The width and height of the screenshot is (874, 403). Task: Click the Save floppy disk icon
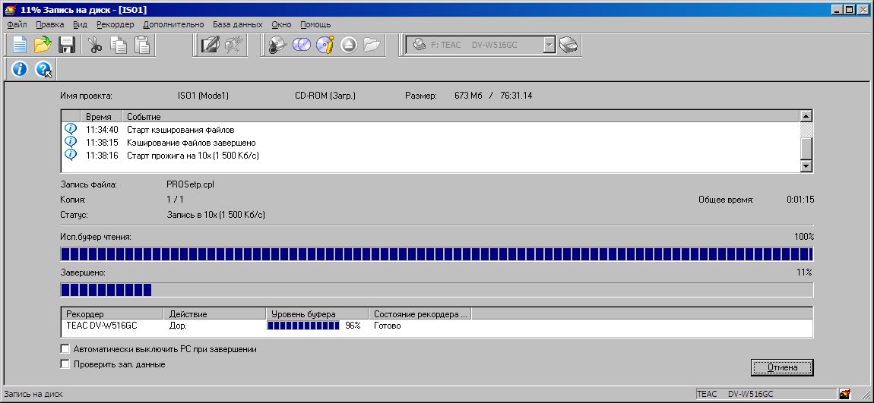point(66,46)
